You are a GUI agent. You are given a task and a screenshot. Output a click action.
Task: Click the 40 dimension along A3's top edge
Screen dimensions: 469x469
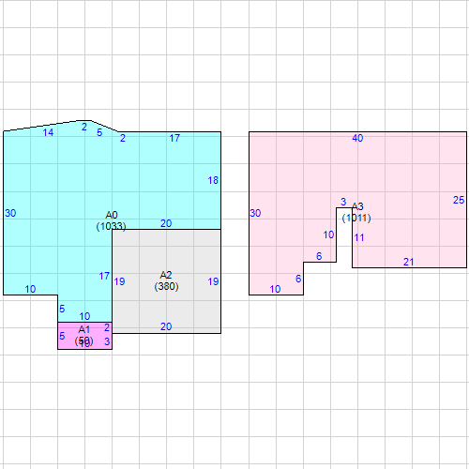pos(357,138)
